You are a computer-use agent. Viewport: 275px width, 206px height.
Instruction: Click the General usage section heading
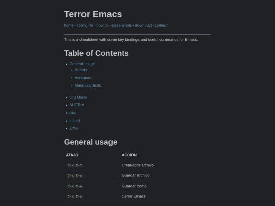click(x=91, y=142)
